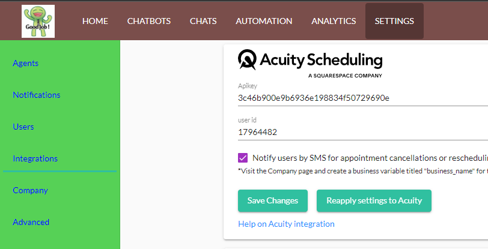The height and width of the screenshot is (249, 488).
Task: Open Agents settings in sidebar
Action: [25, 63]
